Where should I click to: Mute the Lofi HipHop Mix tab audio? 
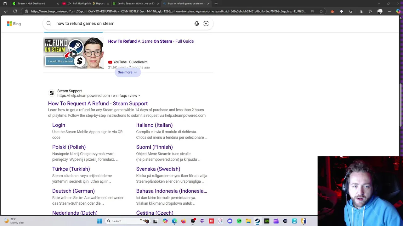tap(69, 3)
